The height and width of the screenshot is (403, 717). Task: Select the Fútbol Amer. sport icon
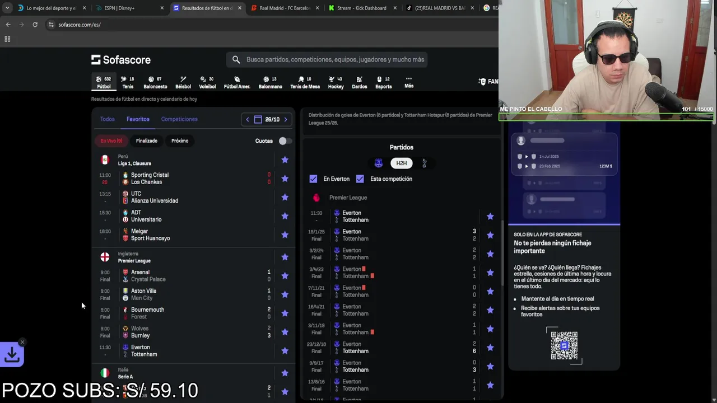[237, 82]
